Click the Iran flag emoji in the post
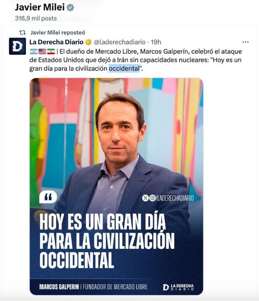Image resolution: width=259 pixels, height=301 pixels. pyautogui.click(x=51, y=51)
